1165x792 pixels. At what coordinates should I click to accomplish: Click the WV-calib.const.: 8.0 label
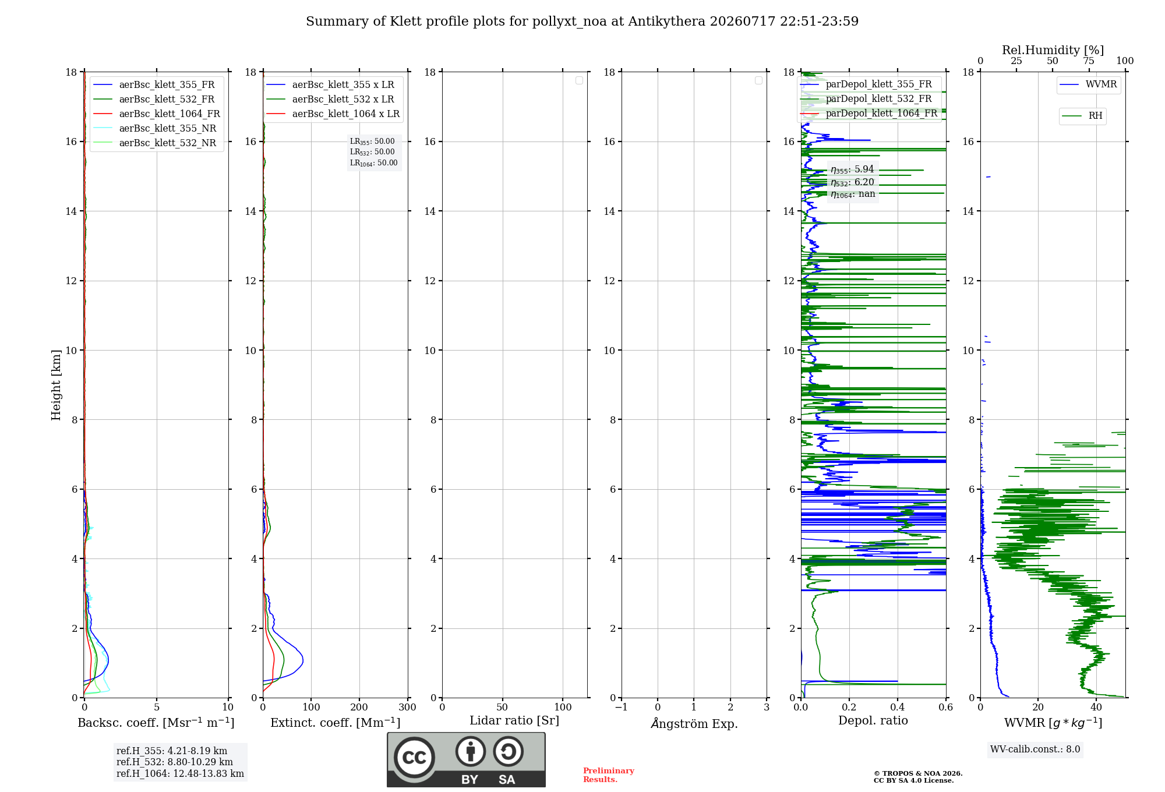[1035, 749]
